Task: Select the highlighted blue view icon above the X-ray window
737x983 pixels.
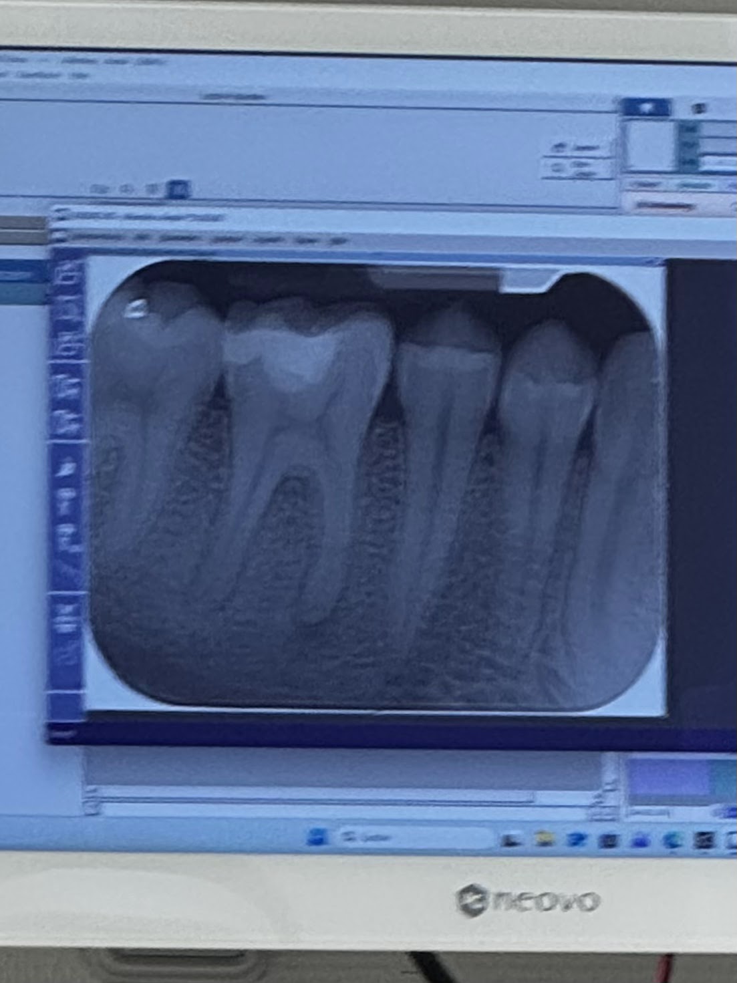Action: point(177,190)
